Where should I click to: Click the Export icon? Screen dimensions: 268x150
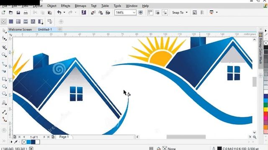pos(100,12)
